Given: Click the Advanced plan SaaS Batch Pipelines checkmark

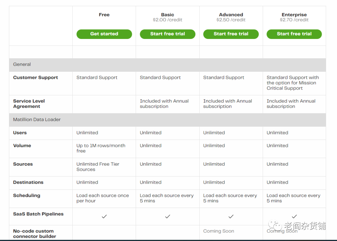Looking at the screenshot, I should click(x=231, y=216).
